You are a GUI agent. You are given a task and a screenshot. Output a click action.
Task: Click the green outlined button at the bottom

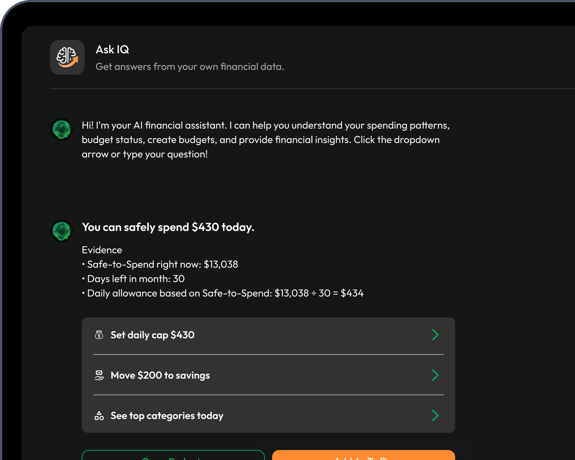click(173, 455)
